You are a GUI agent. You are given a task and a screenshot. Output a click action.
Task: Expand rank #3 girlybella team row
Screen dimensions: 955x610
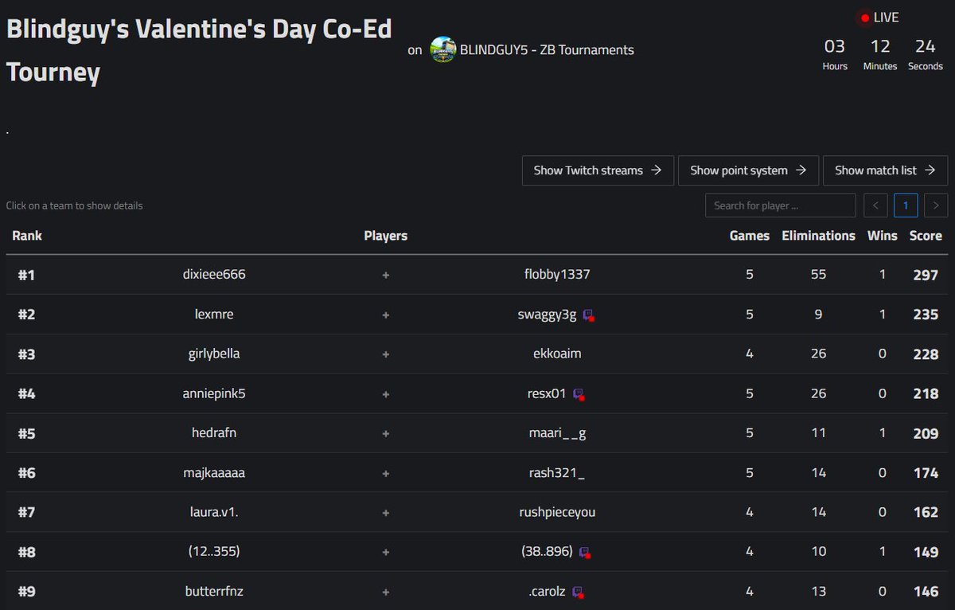477,354
